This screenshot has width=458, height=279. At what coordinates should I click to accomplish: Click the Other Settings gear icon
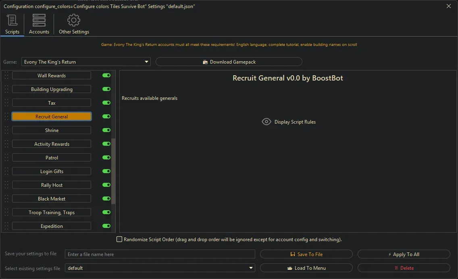click(x=74, y=20)
